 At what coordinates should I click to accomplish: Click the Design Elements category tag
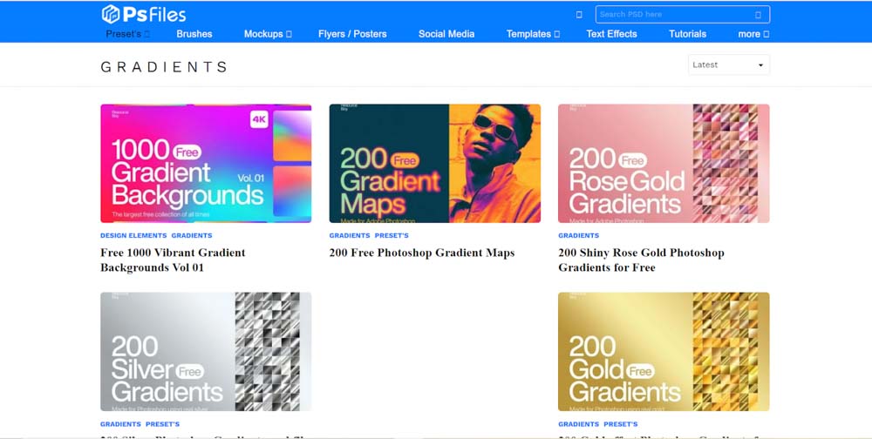tap(133, 235)
